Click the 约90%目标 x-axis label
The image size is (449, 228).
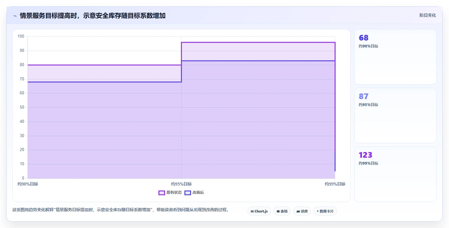tap(28, 184)
